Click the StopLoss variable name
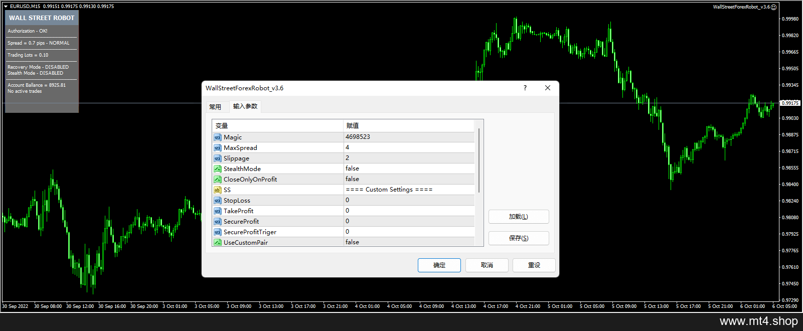 [x=237, y=201]
